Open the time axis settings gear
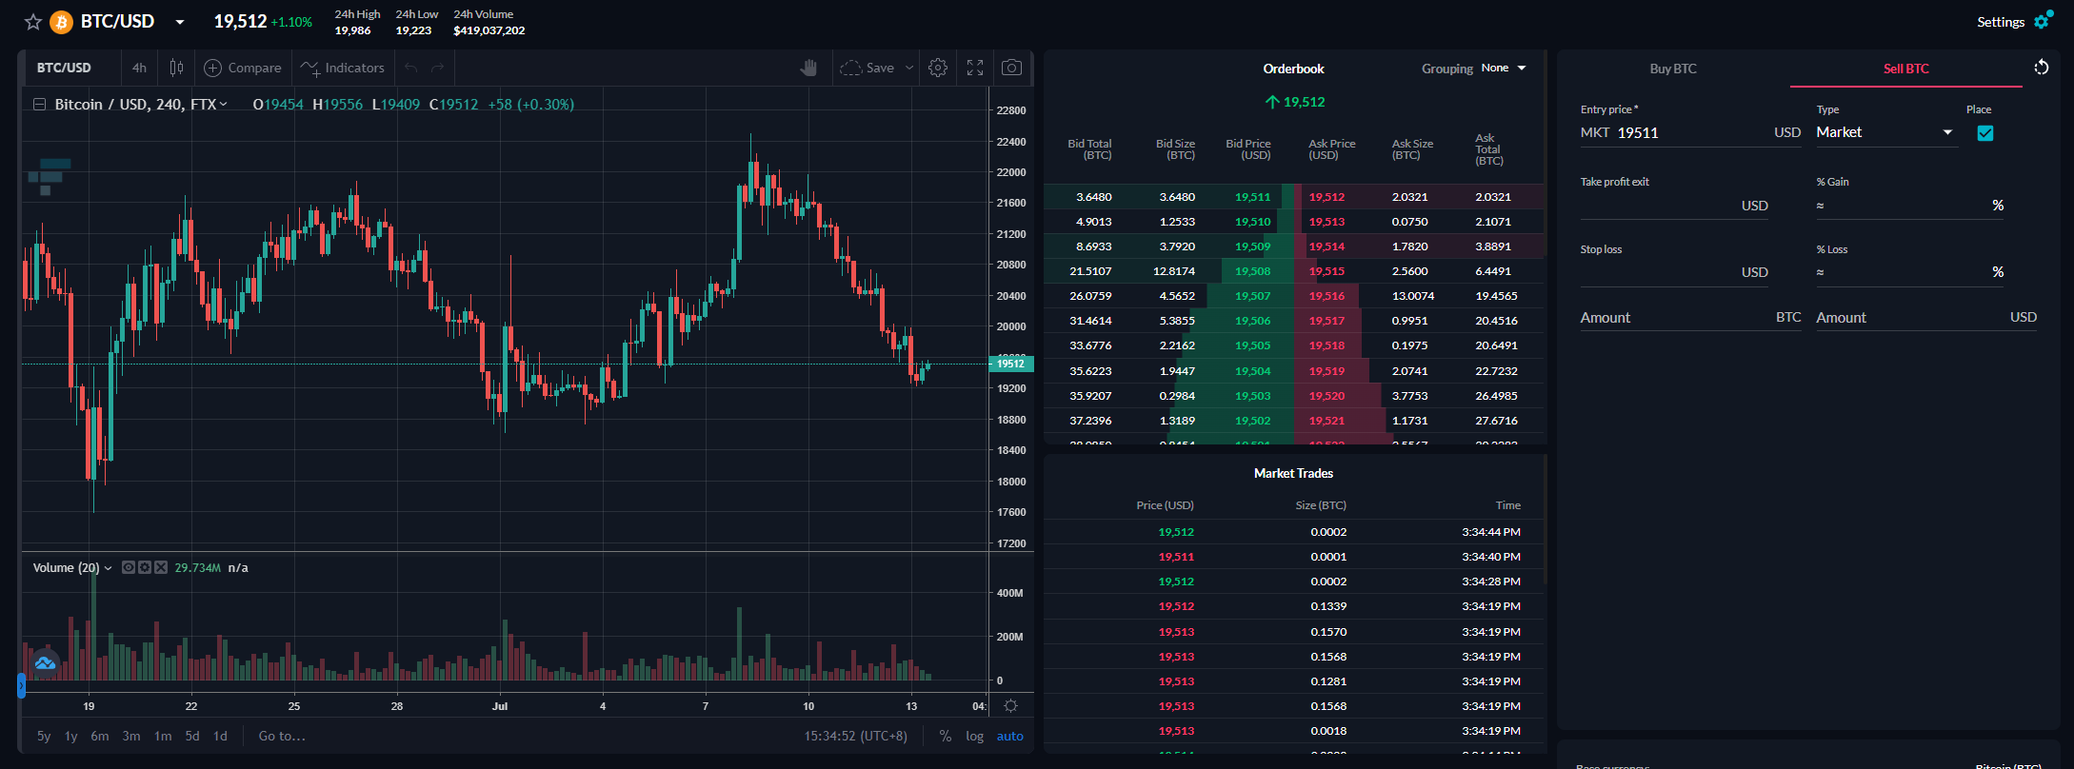Image resolution: width=2074 pixels, height=769 pixels. click(x=1011, y=706)
